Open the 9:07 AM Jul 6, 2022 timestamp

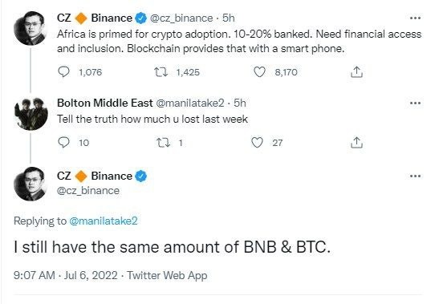point(66,275)
